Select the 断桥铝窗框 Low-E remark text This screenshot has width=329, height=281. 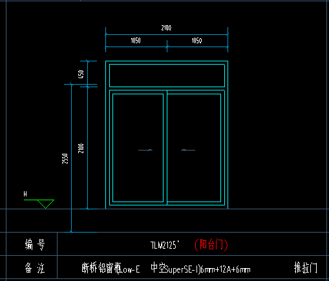[x=111, y=269]
